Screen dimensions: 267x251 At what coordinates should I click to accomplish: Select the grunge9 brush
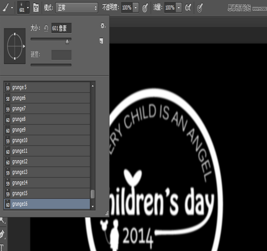point(47,130)
